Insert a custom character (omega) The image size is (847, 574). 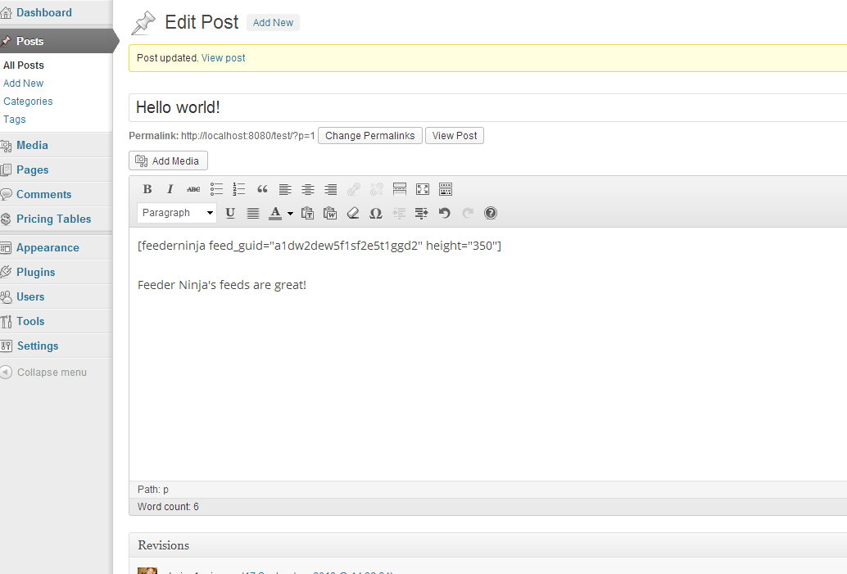pos(375,213)
